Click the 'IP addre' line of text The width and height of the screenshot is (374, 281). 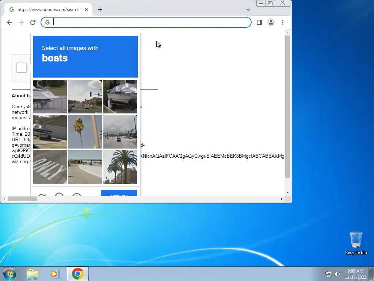point(21,128)
